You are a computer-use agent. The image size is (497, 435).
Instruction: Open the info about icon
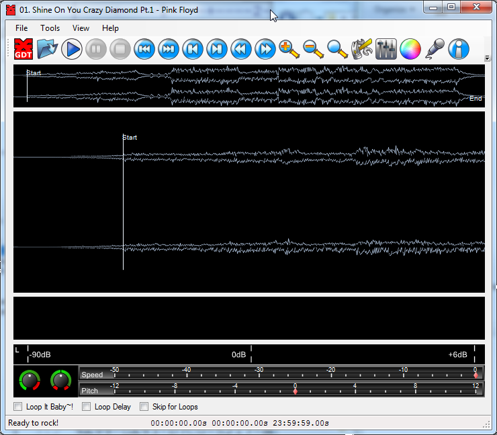[x=459, y=49]
